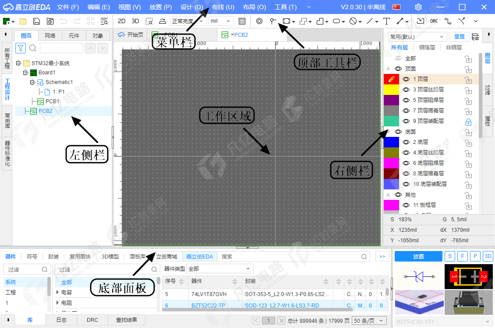Select the ellipse shape tool
Screen dimensions: 495x328
336,21
